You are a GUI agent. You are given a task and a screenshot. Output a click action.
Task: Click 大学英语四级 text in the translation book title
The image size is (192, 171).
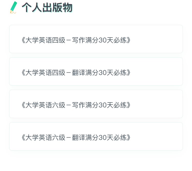[45, 73]
